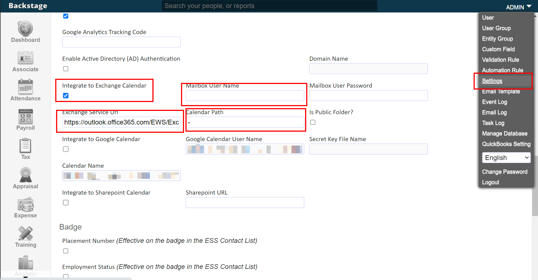538x280 pixels.
Task: Click the Backstage logo
Action: (28, 6)
